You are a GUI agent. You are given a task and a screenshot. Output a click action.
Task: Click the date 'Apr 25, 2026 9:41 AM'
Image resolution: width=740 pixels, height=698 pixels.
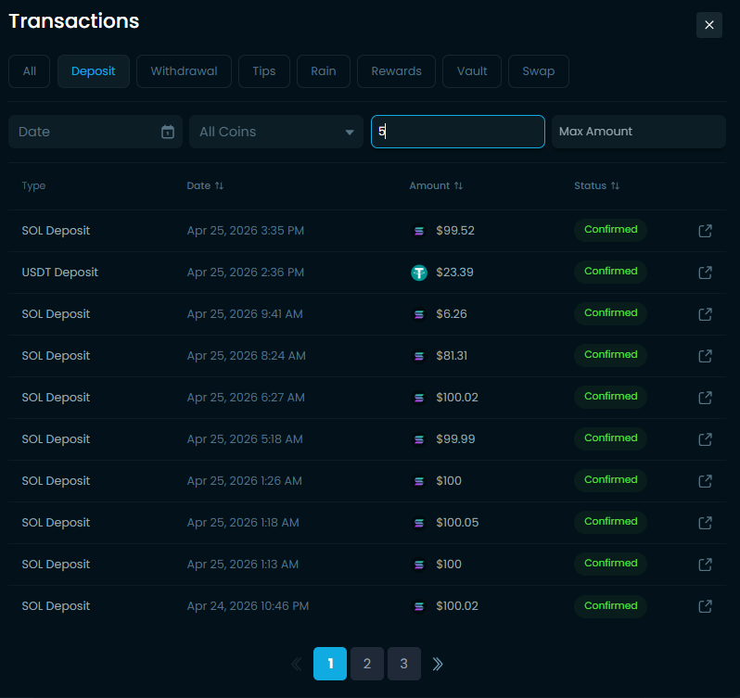point(245,314)
